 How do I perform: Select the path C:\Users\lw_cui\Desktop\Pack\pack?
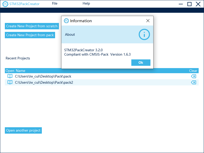click(43, 76)
